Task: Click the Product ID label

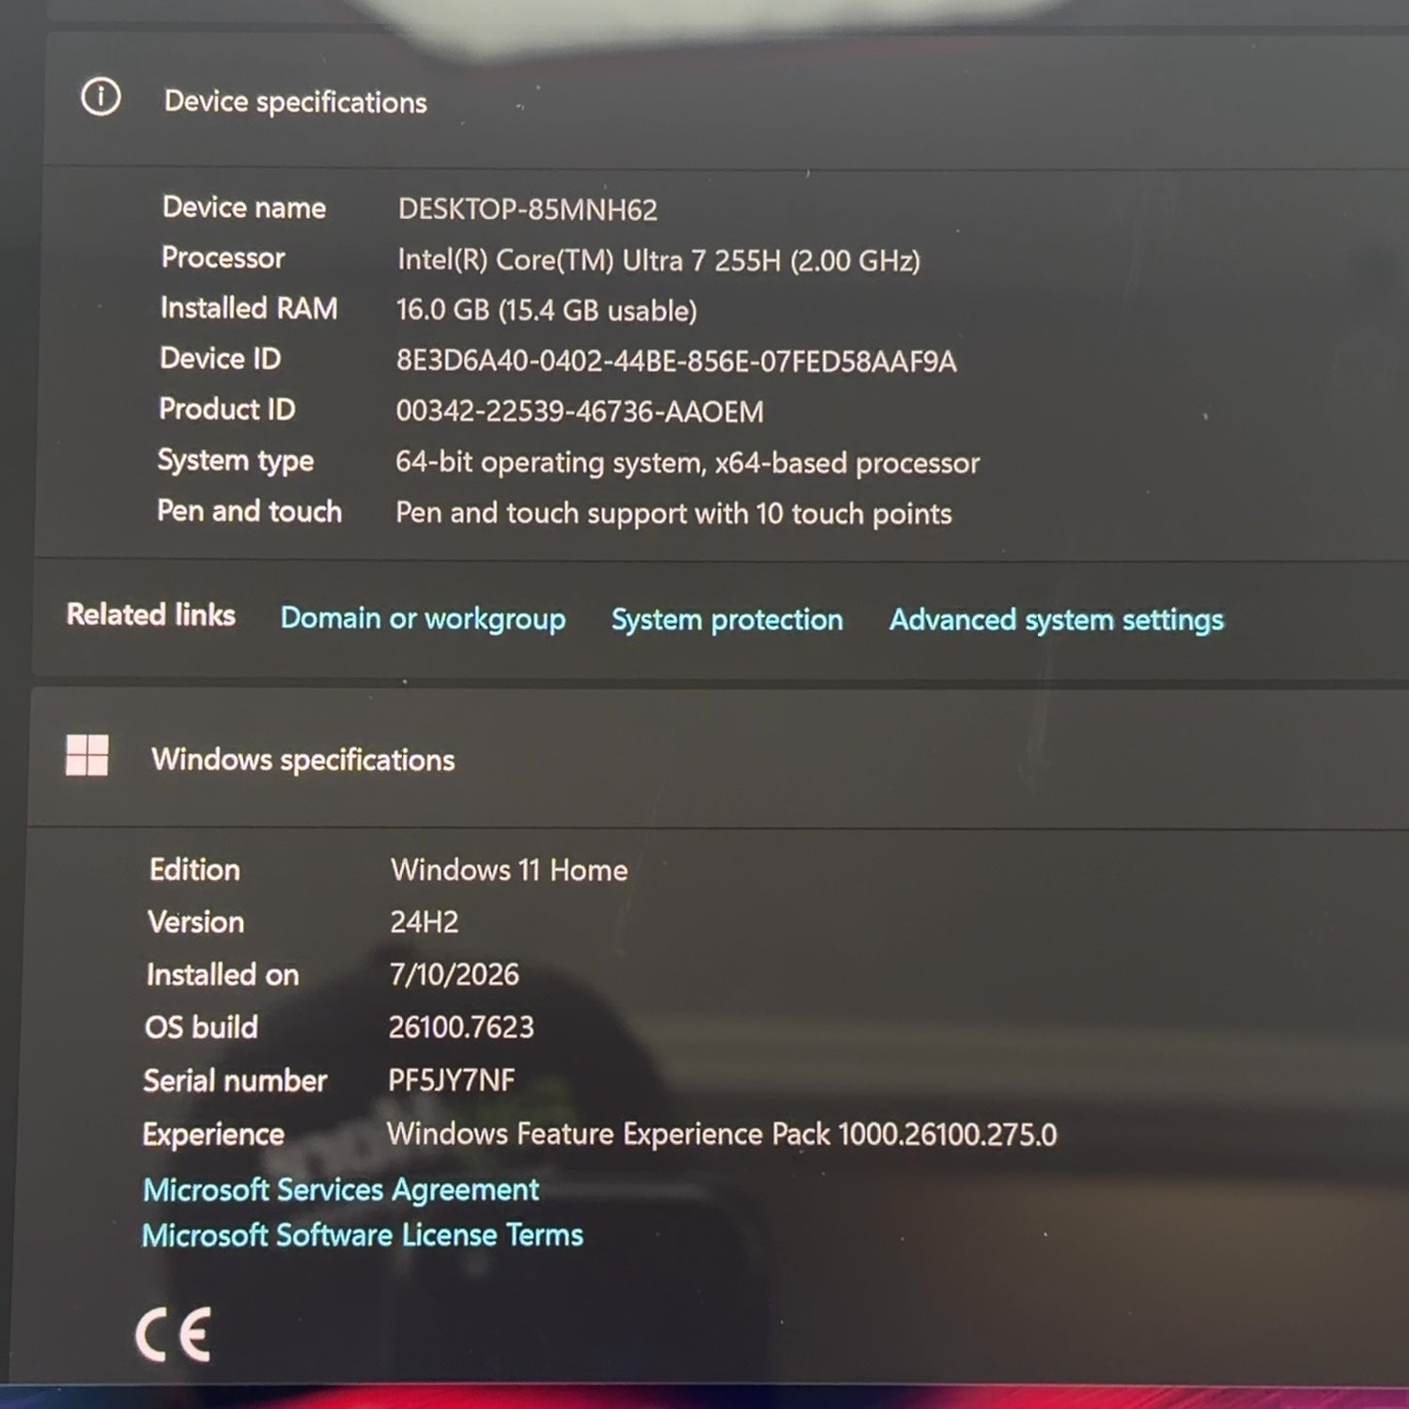Action: click(226, 409)
